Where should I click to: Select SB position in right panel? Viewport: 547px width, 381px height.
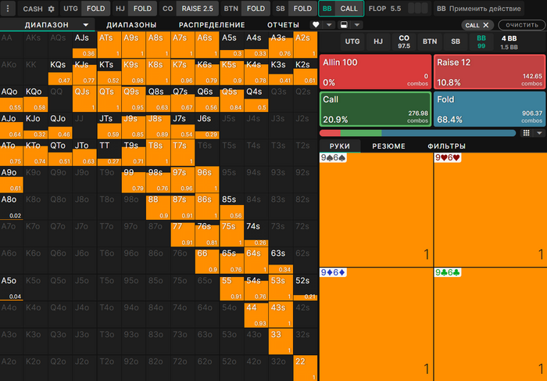pyautogui.click(x=456, y=41)
